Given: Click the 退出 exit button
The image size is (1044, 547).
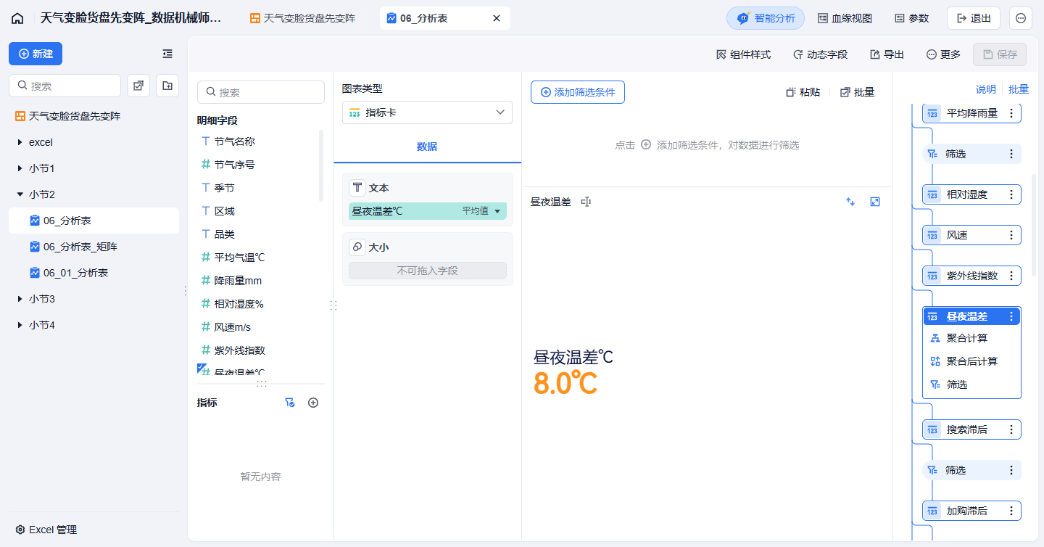Looking at the screenshot, I should (x=974, y=18).
